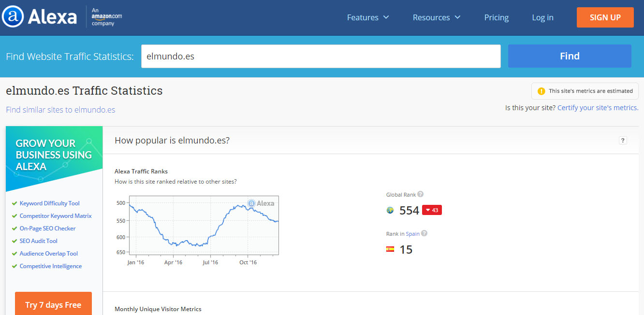The image size is (644, 315).
Task: Click the question mark in popularity section header
Action: [x=623, y=141]
